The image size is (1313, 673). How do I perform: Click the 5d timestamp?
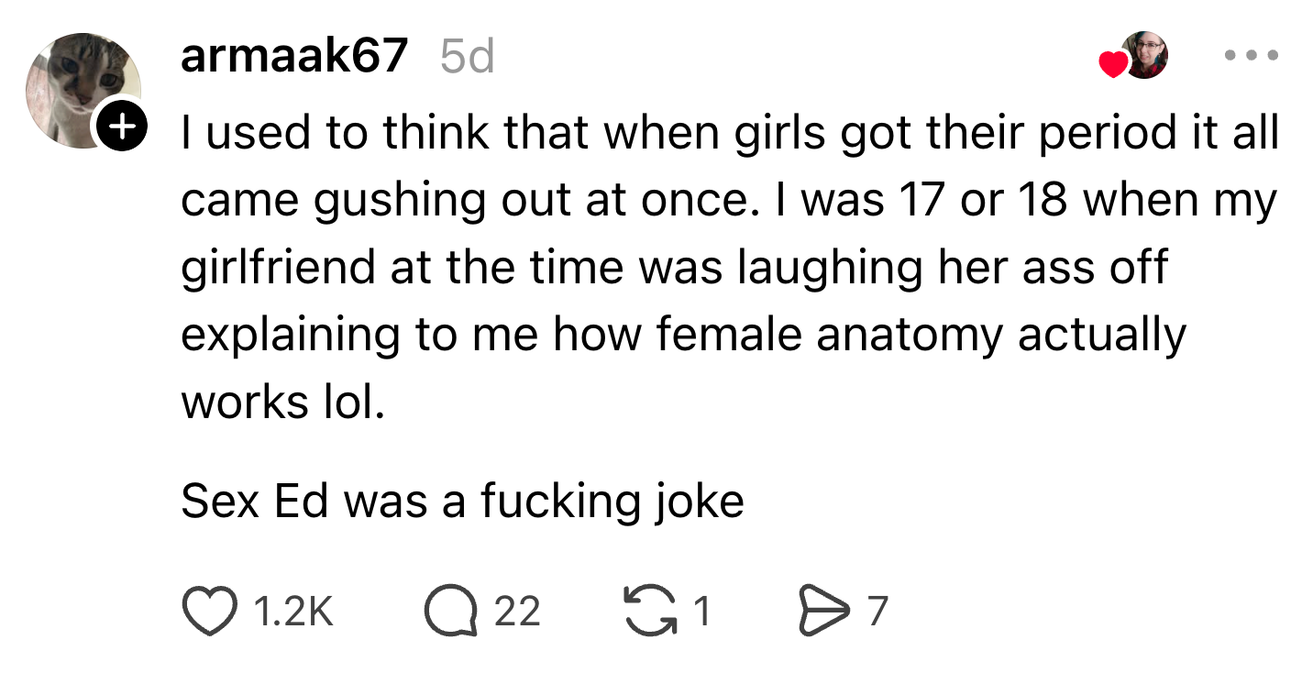[467, 58]
